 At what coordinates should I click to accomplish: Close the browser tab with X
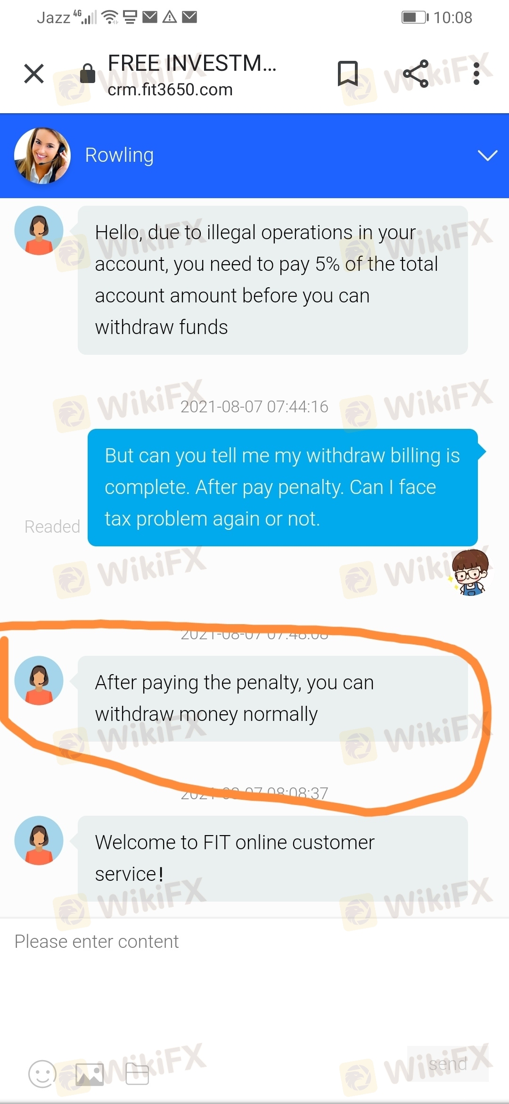coord(34,74)
